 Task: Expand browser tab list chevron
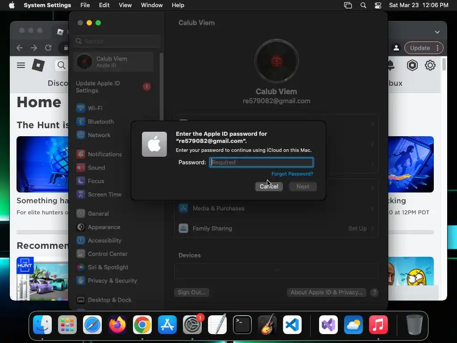pos(437,32)
